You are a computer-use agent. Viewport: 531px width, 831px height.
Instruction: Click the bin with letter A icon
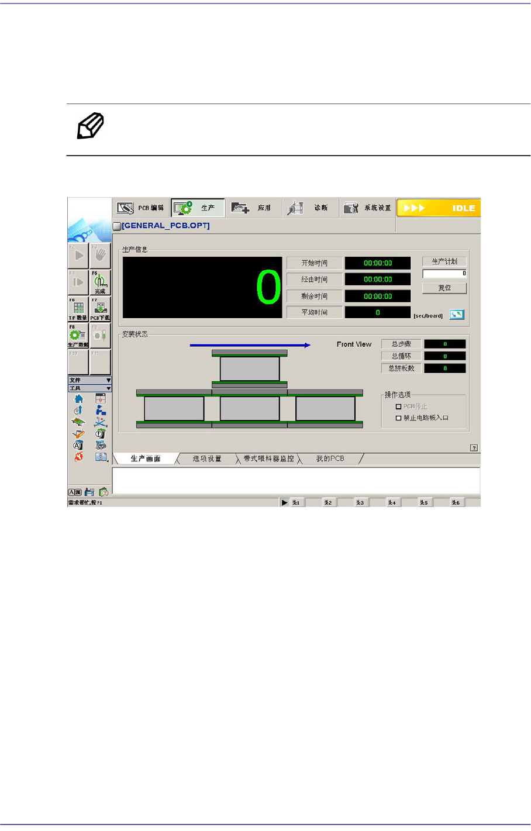pyautogui.click(x=78, y=445)
